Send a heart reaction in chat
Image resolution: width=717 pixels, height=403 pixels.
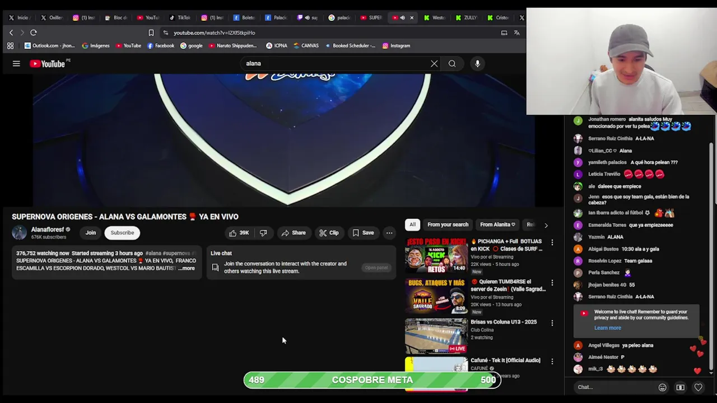[x=698, y=387]
